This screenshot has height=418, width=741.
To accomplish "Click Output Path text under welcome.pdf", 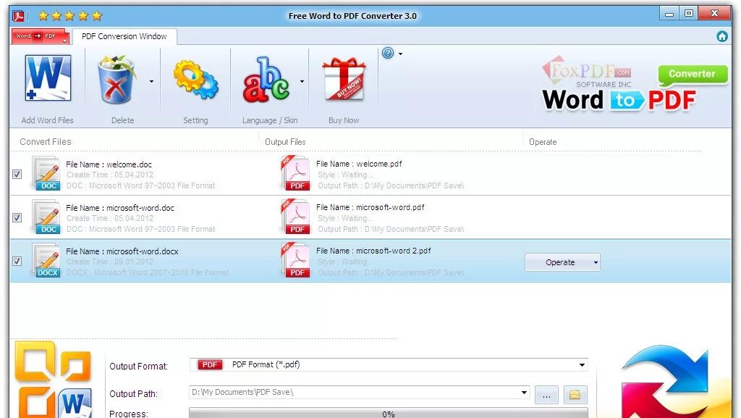I will pyautogui.click(x=391, y=186).
